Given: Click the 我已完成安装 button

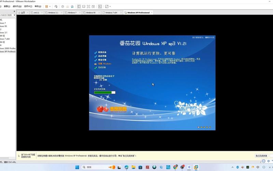Looking at the screenshot, I should click(261, 156).
